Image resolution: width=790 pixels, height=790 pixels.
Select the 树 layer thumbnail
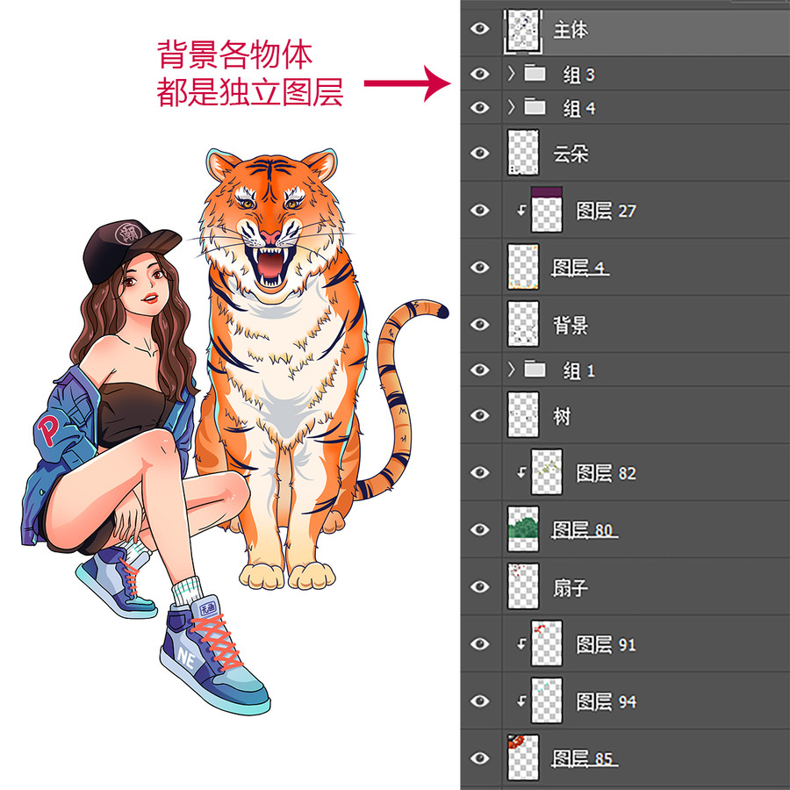[523, 415]
